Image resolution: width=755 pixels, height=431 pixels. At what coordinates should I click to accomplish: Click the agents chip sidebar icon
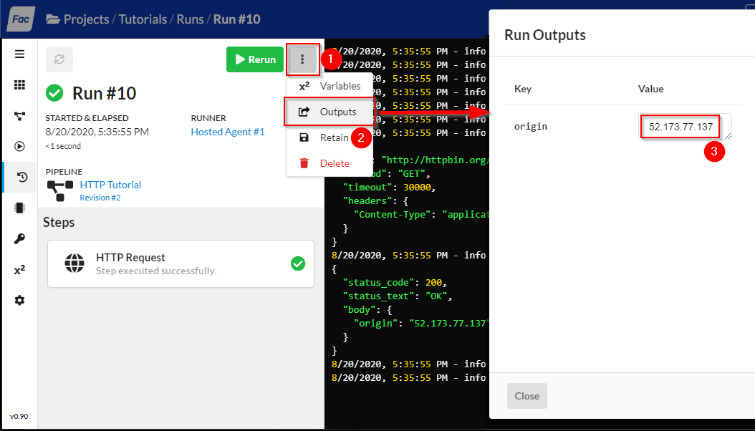[19, 208]
